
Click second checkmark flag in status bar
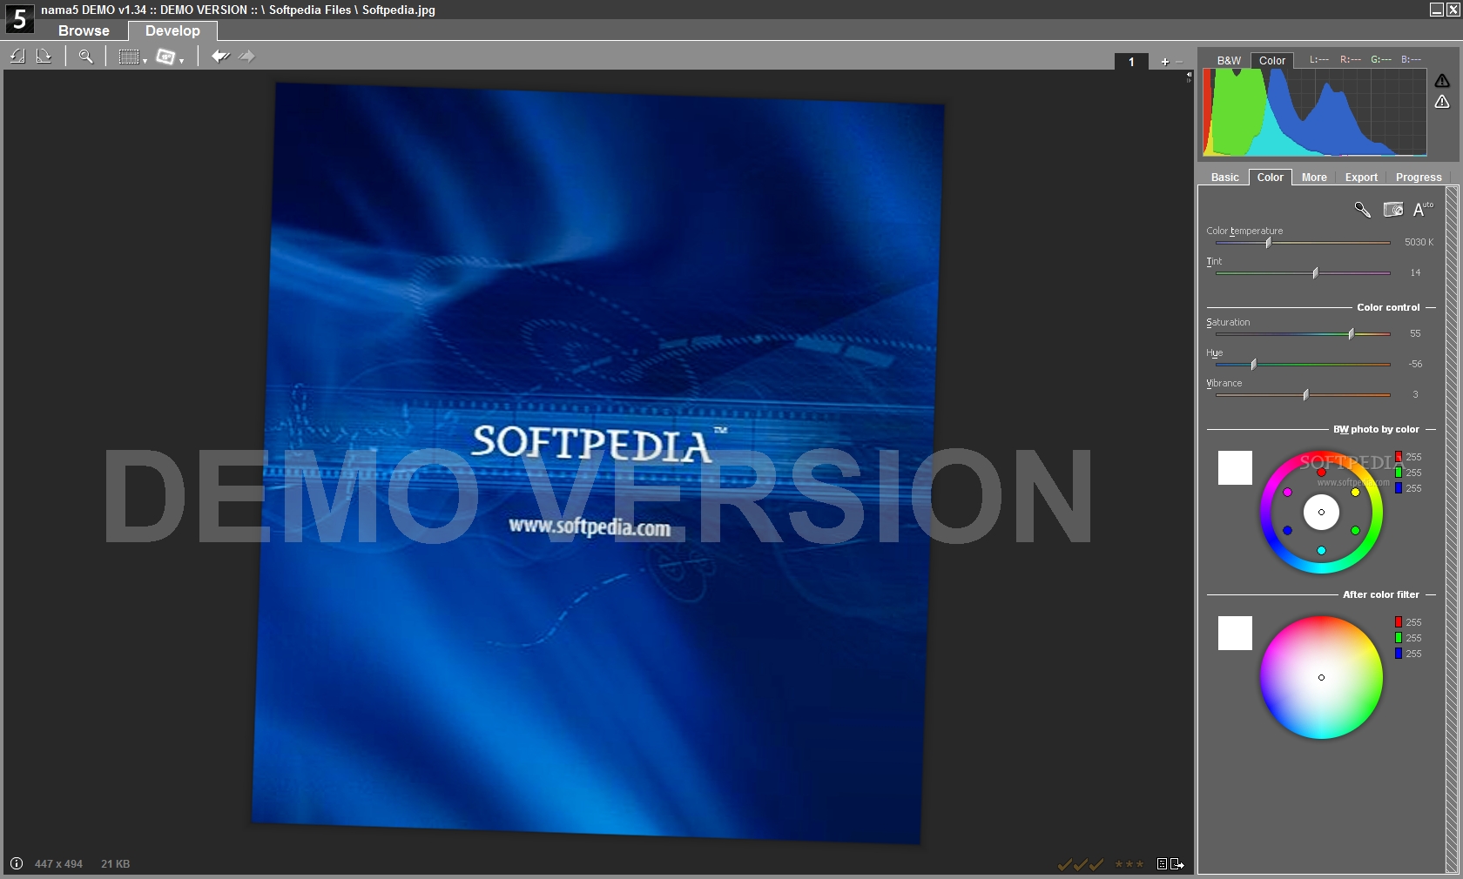(1081, 864)
